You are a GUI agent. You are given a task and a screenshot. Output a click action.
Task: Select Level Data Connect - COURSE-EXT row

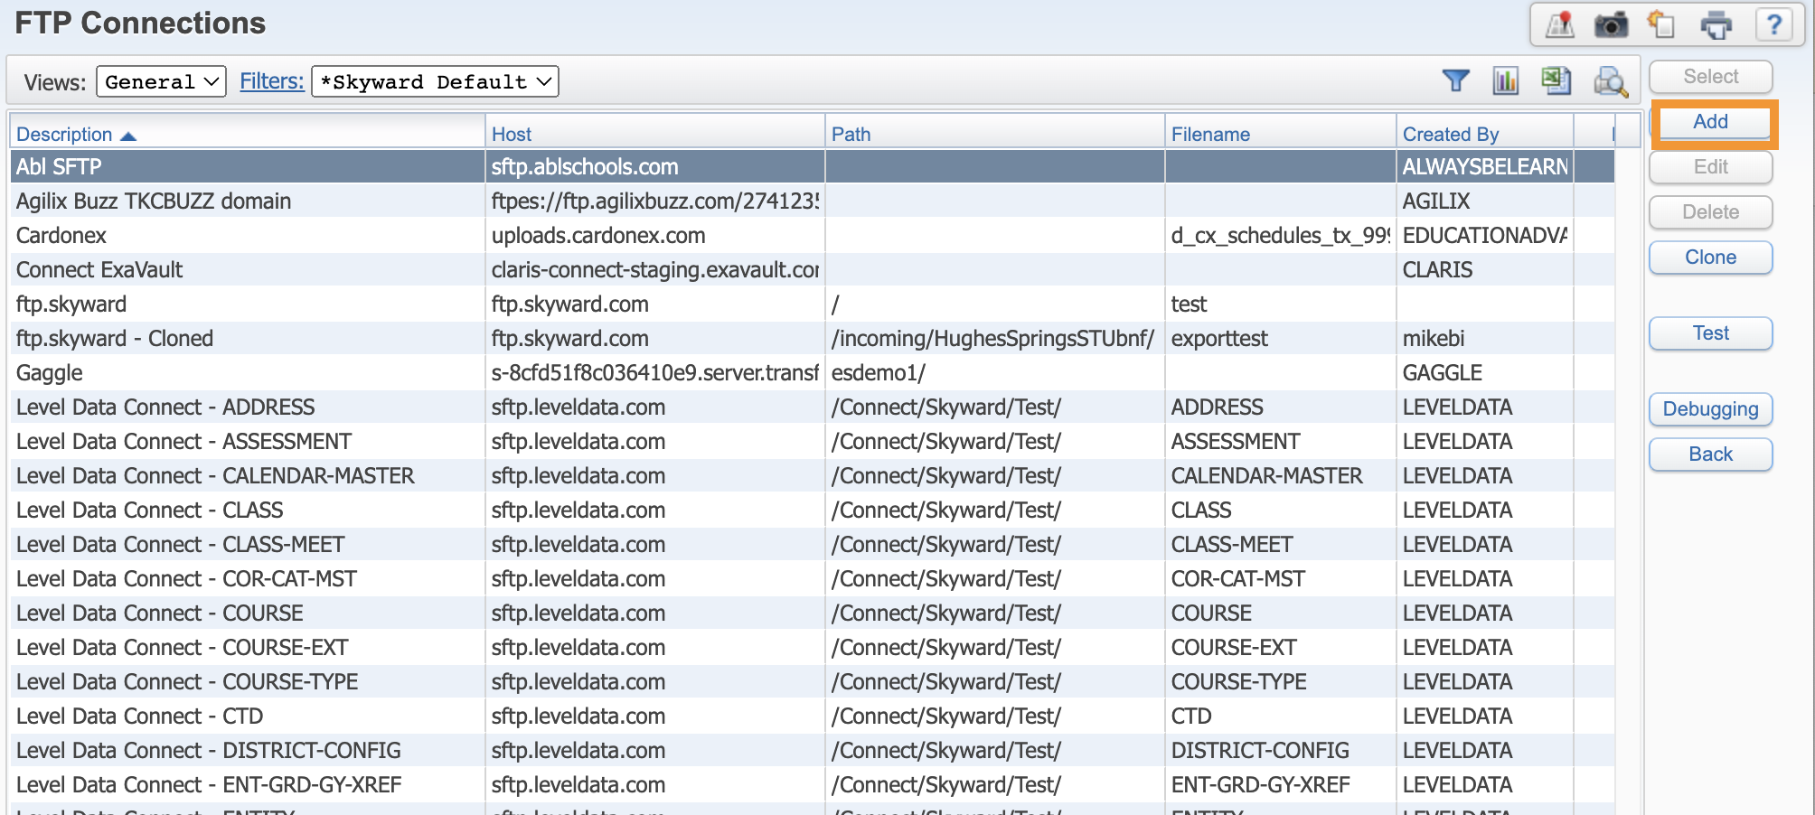point(812,647)
